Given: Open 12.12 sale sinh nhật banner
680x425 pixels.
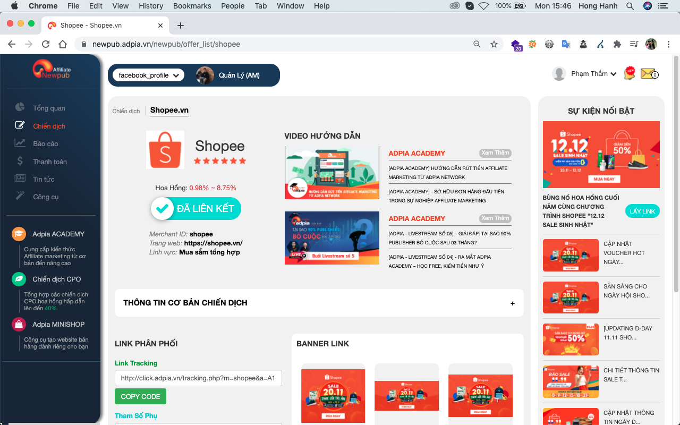Looking at the screenshot, I should pyautogui.click(x=601, y=155).
